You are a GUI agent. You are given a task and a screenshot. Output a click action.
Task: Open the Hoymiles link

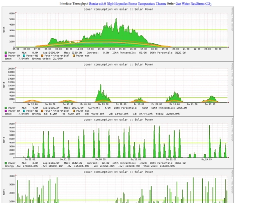[x=121, y=4]
